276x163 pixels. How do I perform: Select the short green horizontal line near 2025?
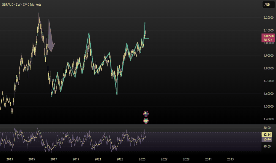147,39
